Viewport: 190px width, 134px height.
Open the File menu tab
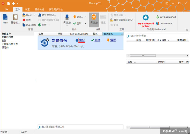pyautogui.click(x=6, y=9)
